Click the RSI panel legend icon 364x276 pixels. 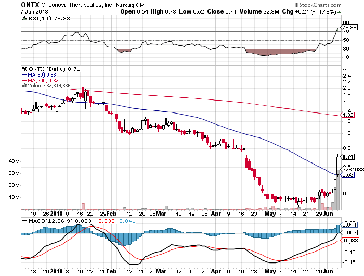tap(24, 18)
